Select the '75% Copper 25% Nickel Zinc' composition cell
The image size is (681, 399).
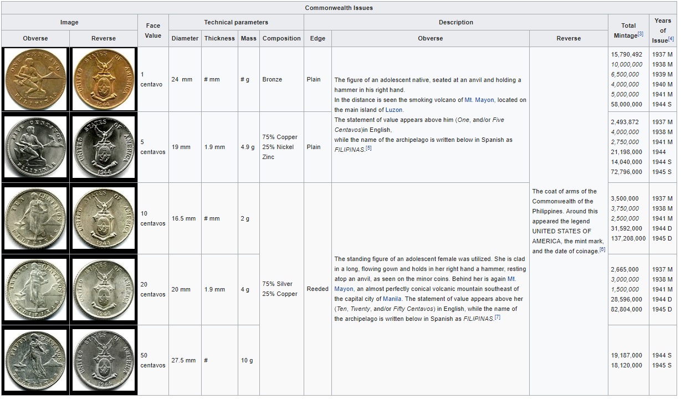point(281,147)
